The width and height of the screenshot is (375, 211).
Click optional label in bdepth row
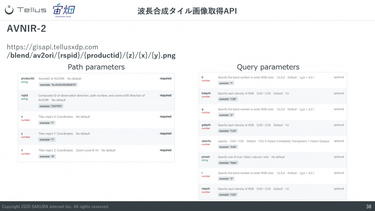pyautogui.click(x=339, y=93)
